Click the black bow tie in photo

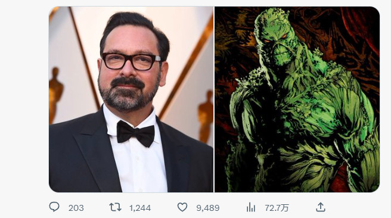135,133
